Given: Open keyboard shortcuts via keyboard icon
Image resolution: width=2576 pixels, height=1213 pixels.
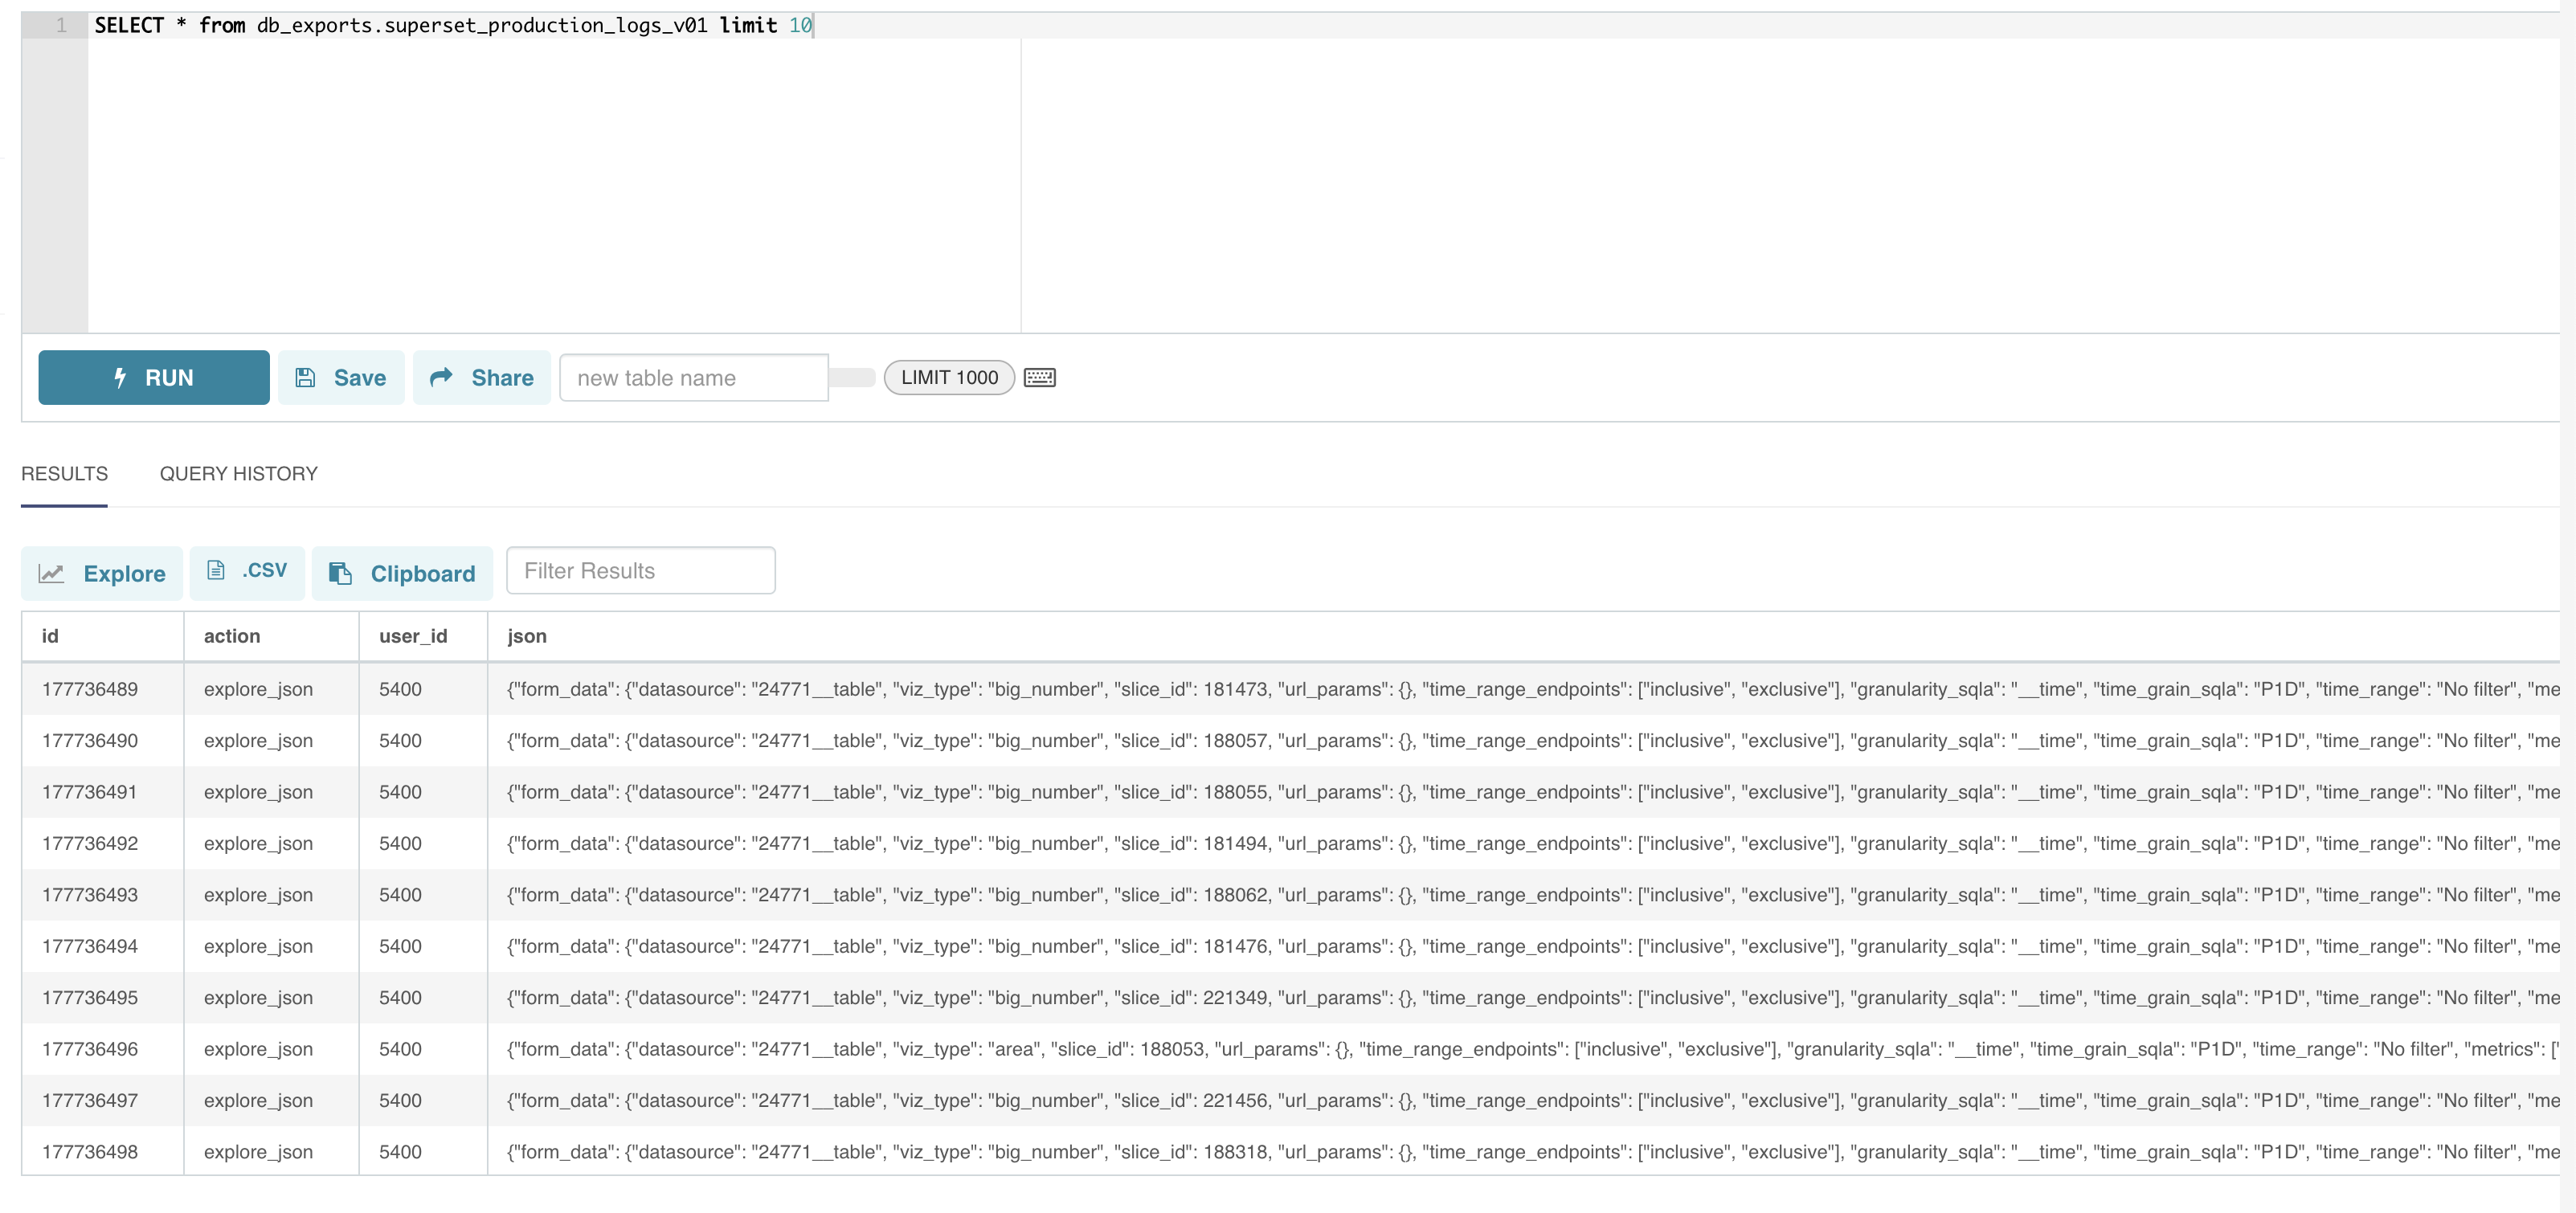Looking at the screenshot, I should [x=1040, y=377].
